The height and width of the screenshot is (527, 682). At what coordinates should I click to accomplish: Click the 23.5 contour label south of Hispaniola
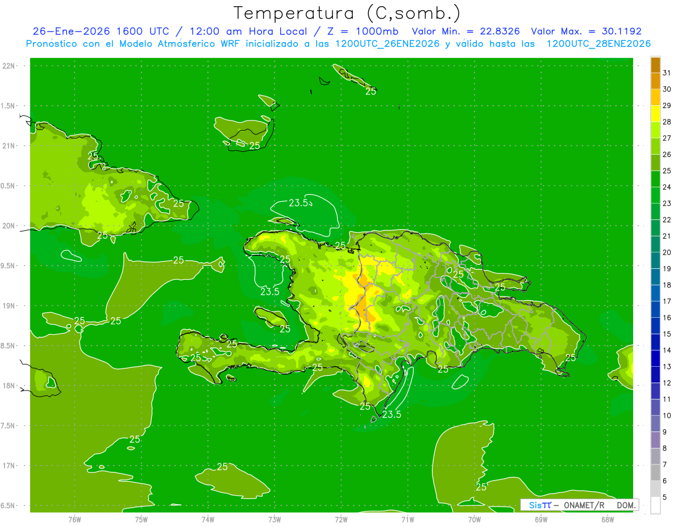click(392, 414)
